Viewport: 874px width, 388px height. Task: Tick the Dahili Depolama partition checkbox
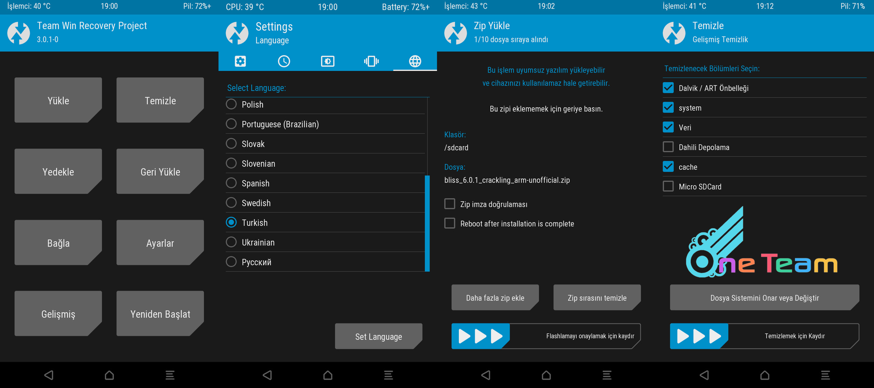pos(668,147)
